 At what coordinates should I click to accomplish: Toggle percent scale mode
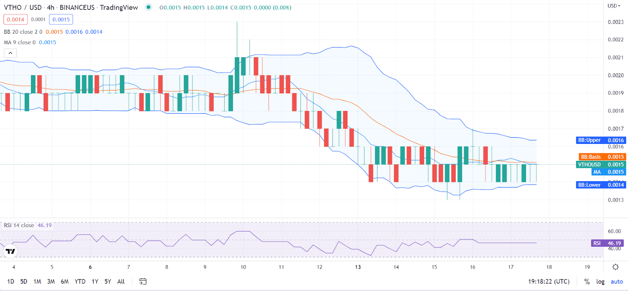pos(587,282)
